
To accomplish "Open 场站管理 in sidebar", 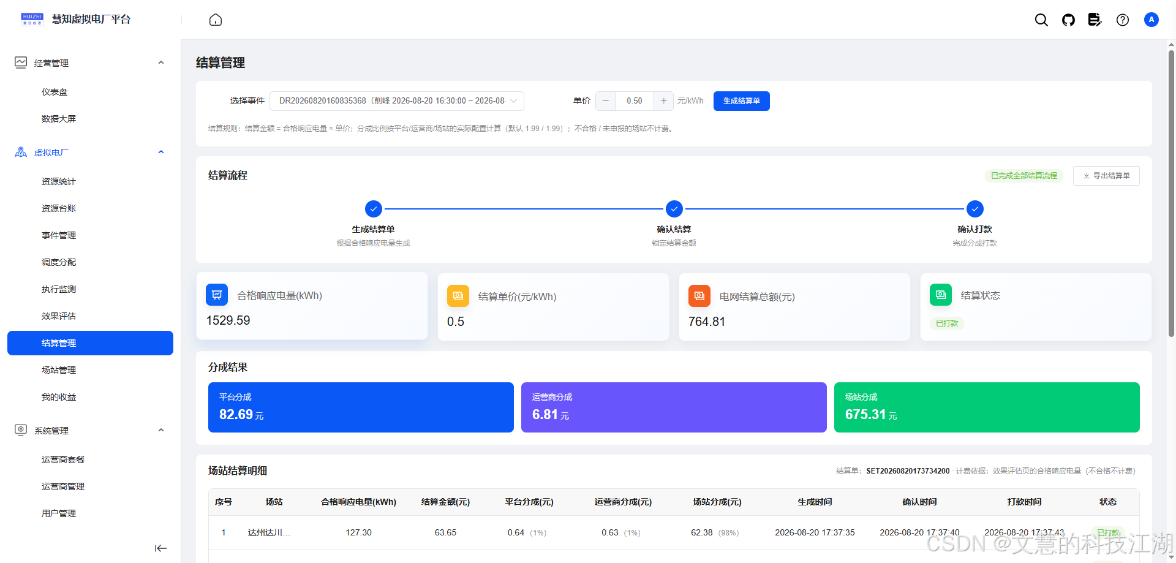I will [90, 370].
